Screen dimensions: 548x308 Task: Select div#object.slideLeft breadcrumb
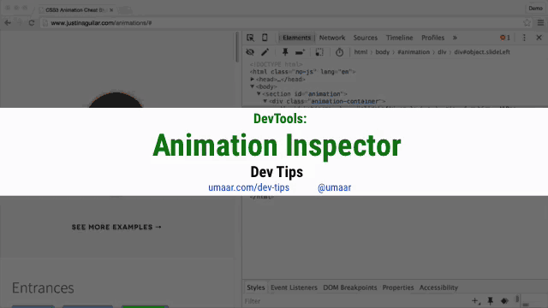click(x=482, y=52)
